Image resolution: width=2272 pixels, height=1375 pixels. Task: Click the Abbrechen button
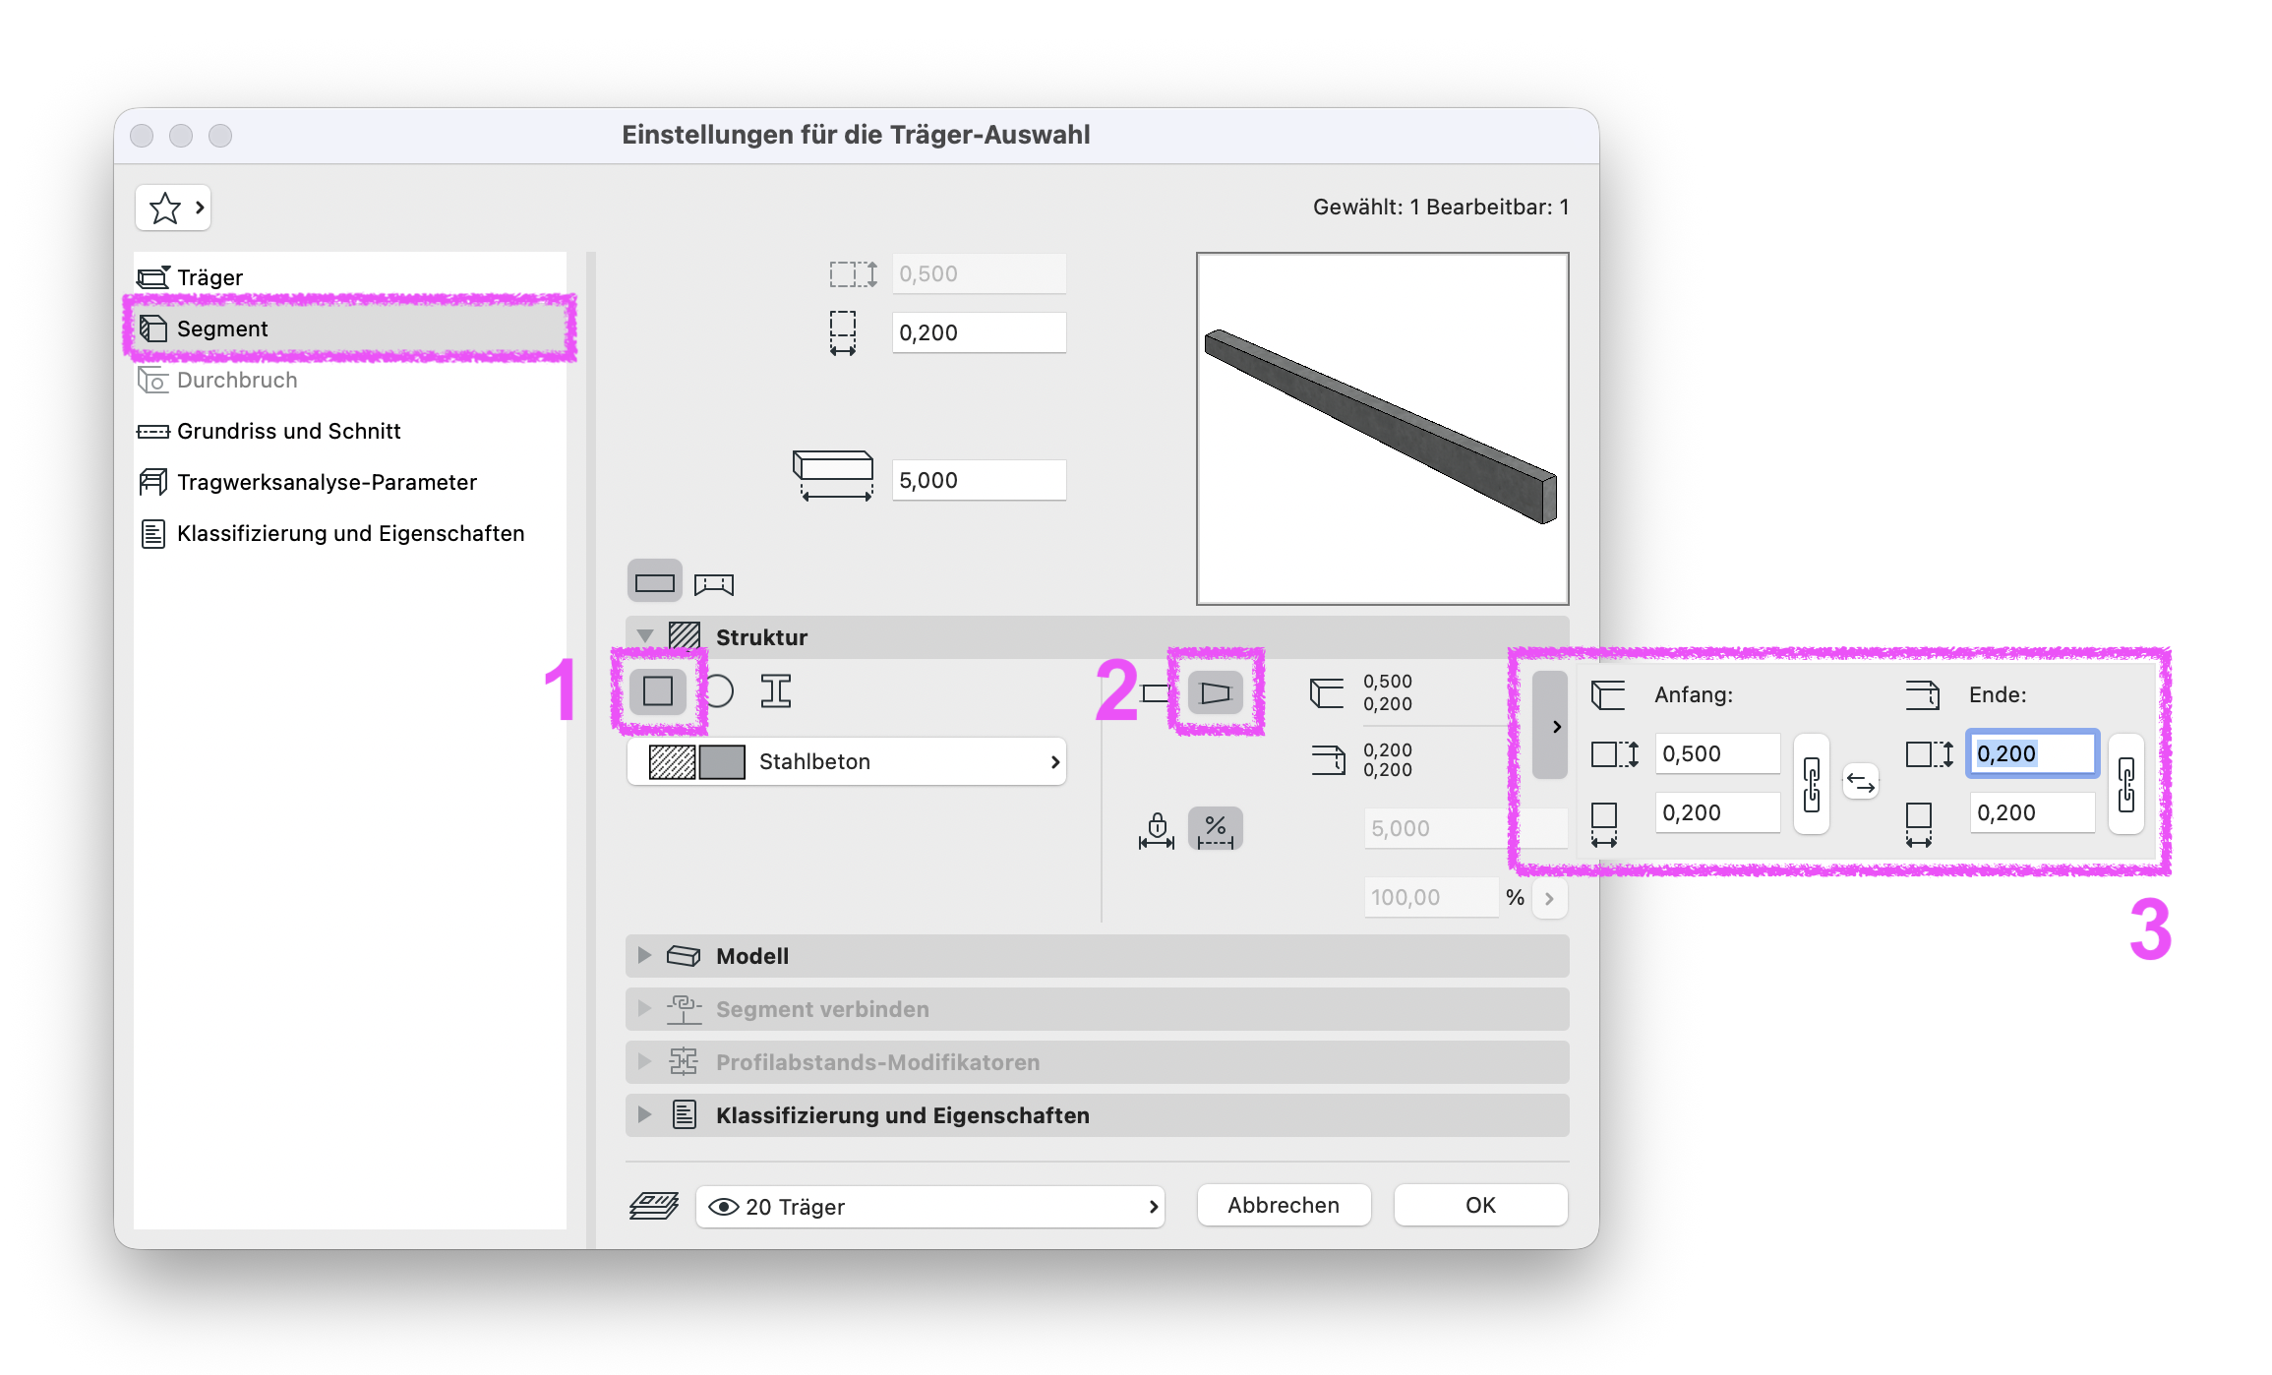[1284, 1205]
